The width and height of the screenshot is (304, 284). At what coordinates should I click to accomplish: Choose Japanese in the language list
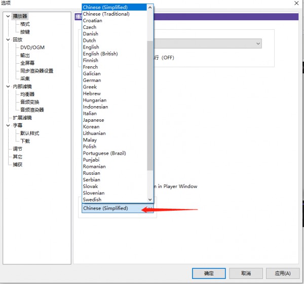(x=115, y=120)
